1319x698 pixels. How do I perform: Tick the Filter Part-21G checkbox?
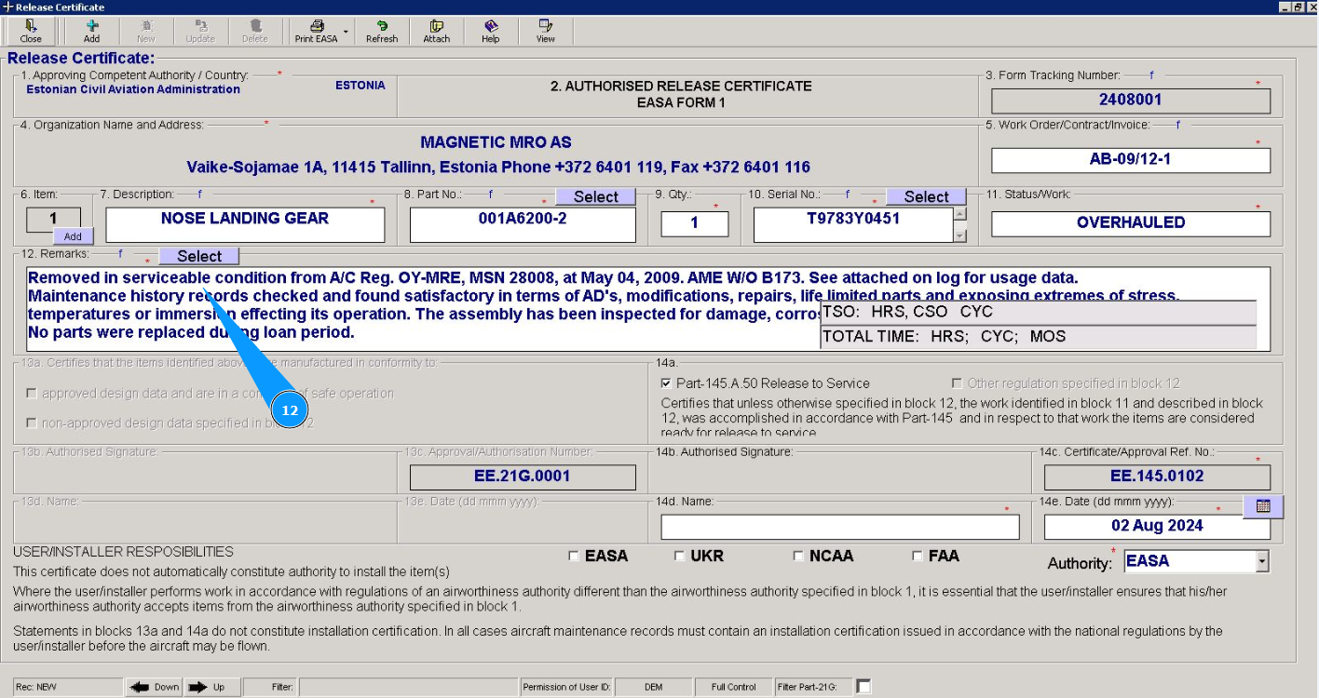(863, 687)
